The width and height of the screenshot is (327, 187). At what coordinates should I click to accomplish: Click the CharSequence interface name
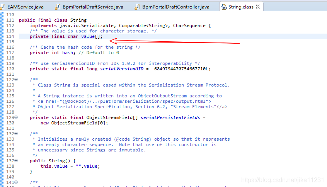click(189, 25)
